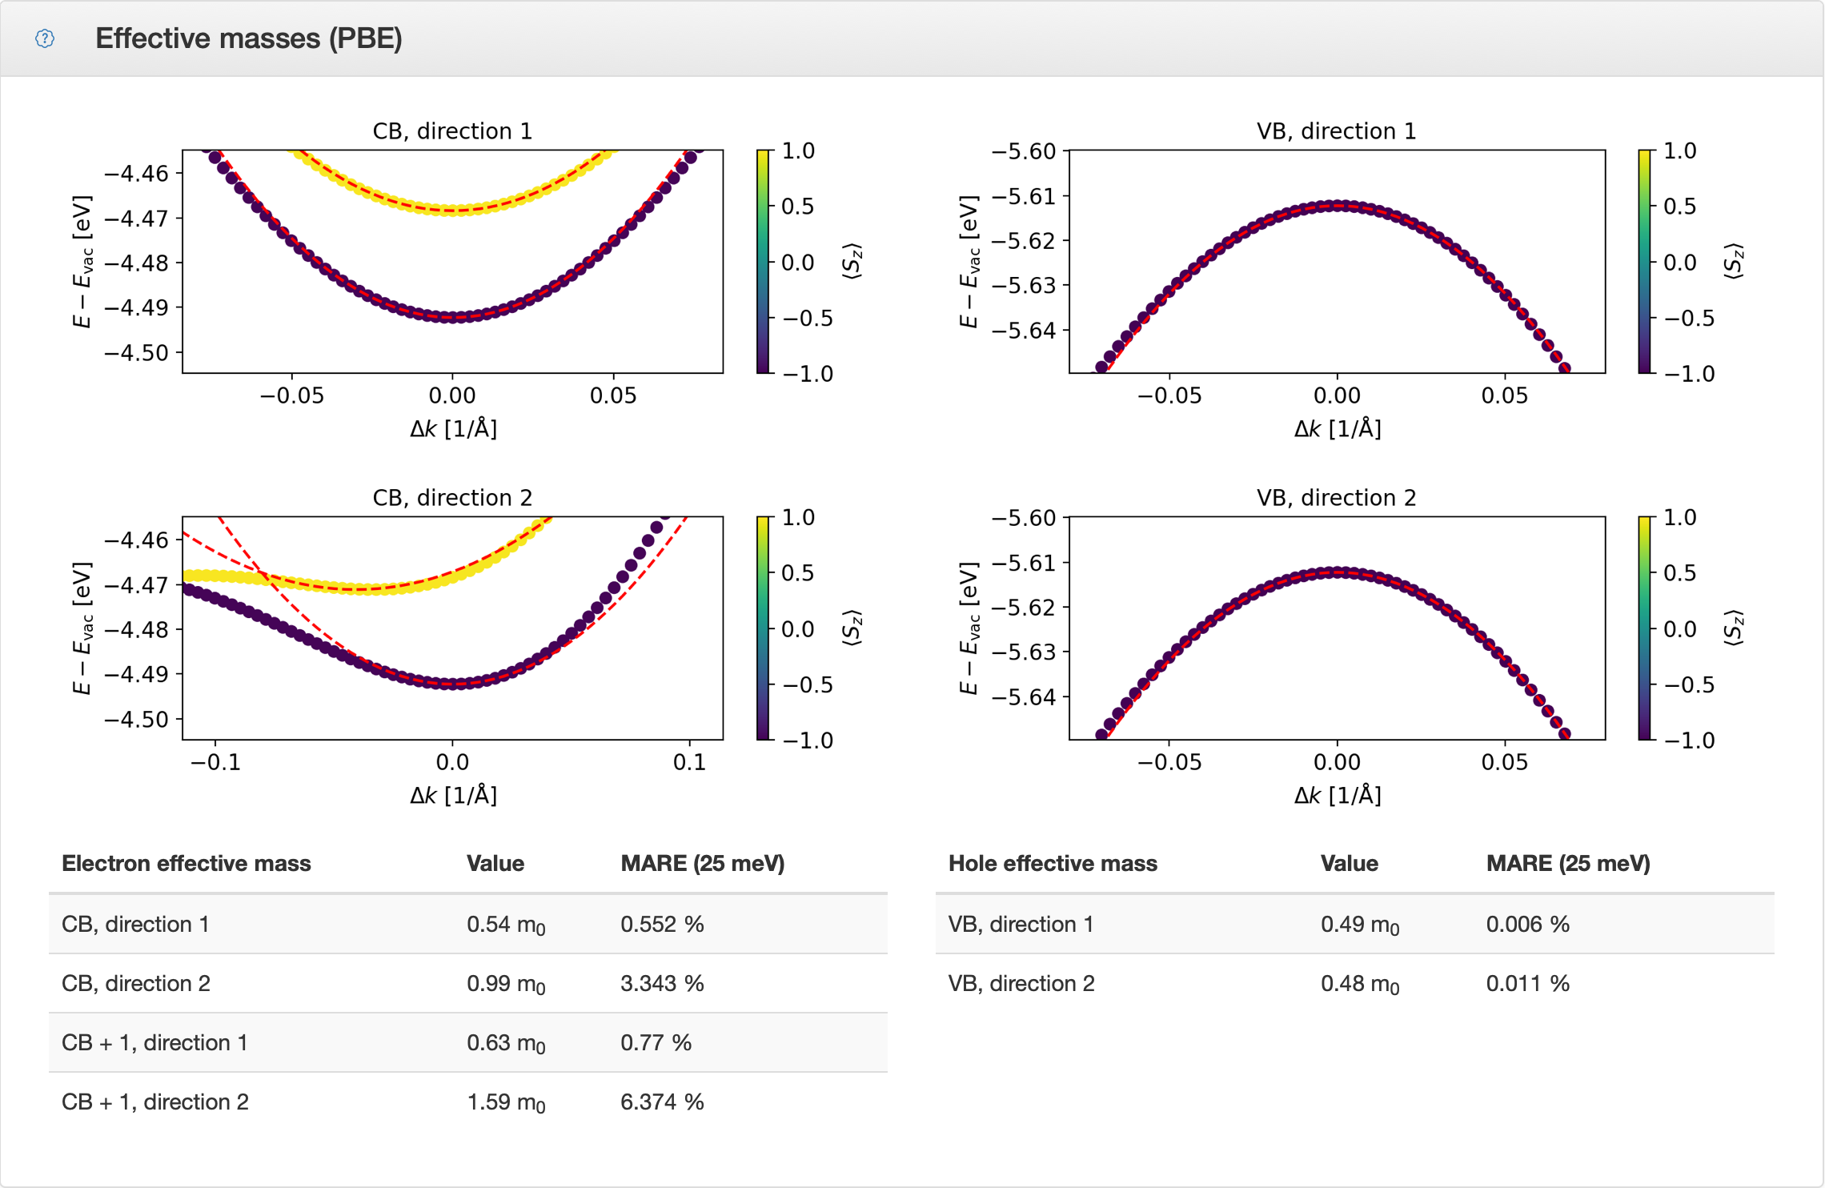
Task: Click the 0.63 m0 value cell
Action: tap(506, 1043)
